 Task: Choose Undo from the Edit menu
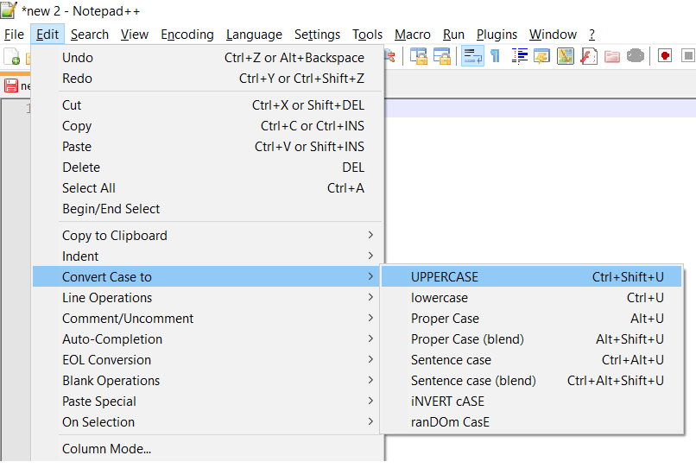pos(208,58)
